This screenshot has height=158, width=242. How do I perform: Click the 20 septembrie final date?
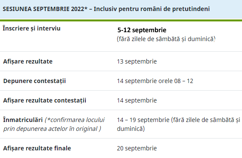click(137, 148)
